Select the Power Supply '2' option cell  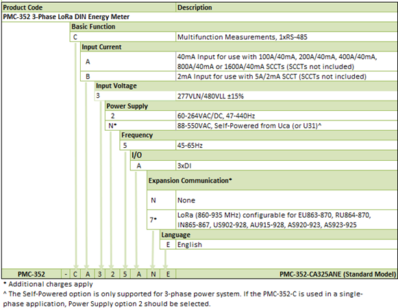(140, 116)
